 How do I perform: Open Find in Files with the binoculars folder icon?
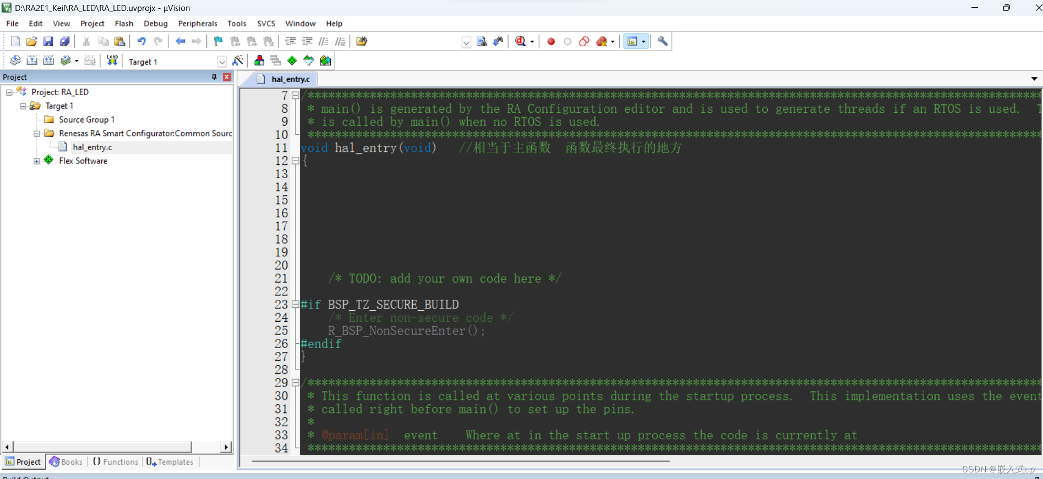(x=362, y=41)
